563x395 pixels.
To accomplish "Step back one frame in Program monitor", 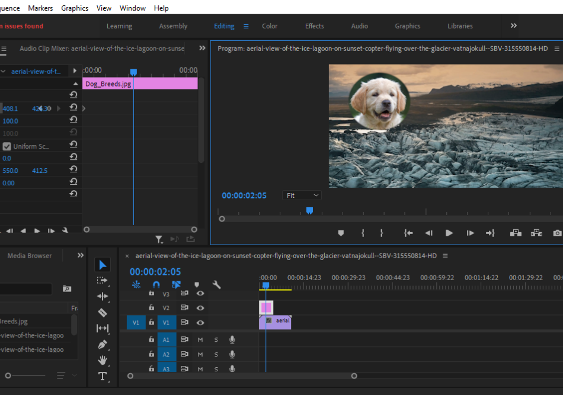I will 428,233.
